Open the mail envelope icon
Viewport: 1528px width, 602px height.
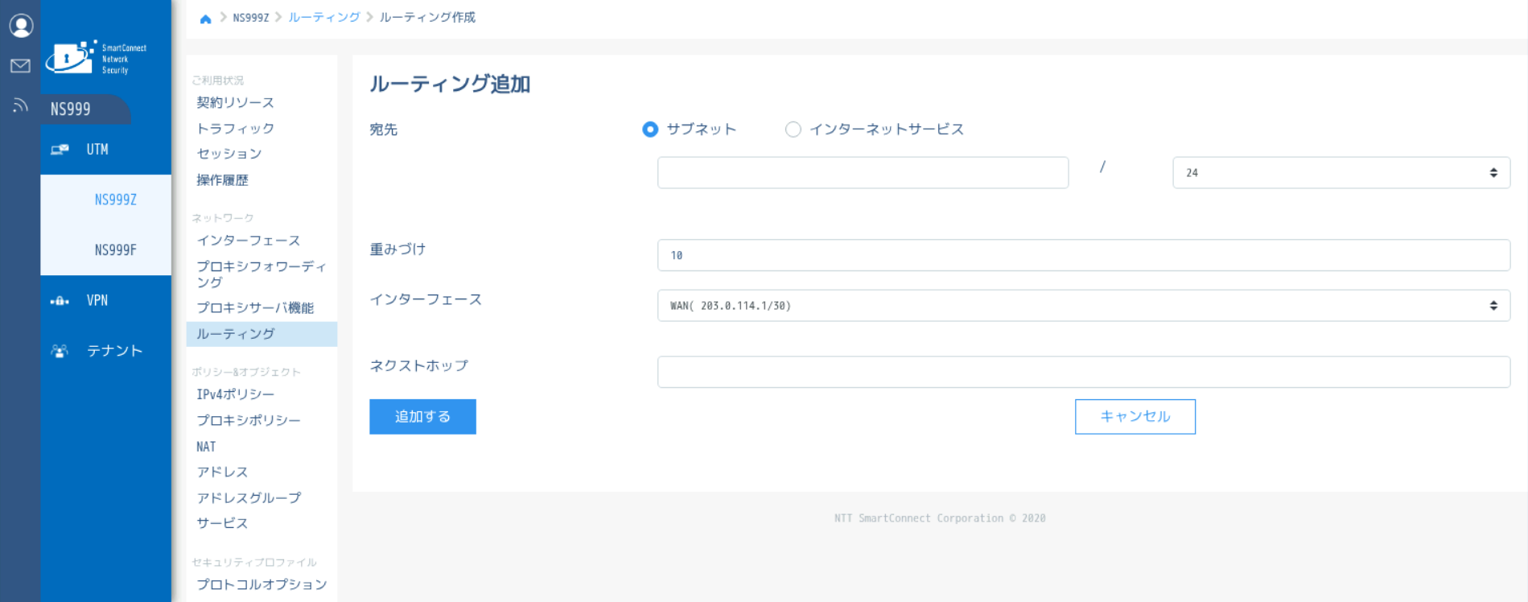pyautogui.click(x=20, y=66)
